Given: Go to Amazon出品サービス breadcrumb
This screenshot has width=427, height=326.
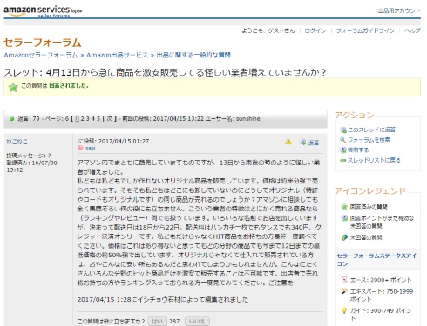Looking at the screenshot, I should pos(117,55).
